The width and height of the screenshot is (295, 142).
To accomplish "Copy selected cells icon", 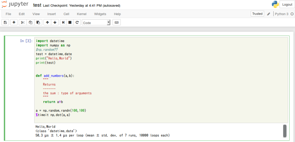I will point(31,22).
